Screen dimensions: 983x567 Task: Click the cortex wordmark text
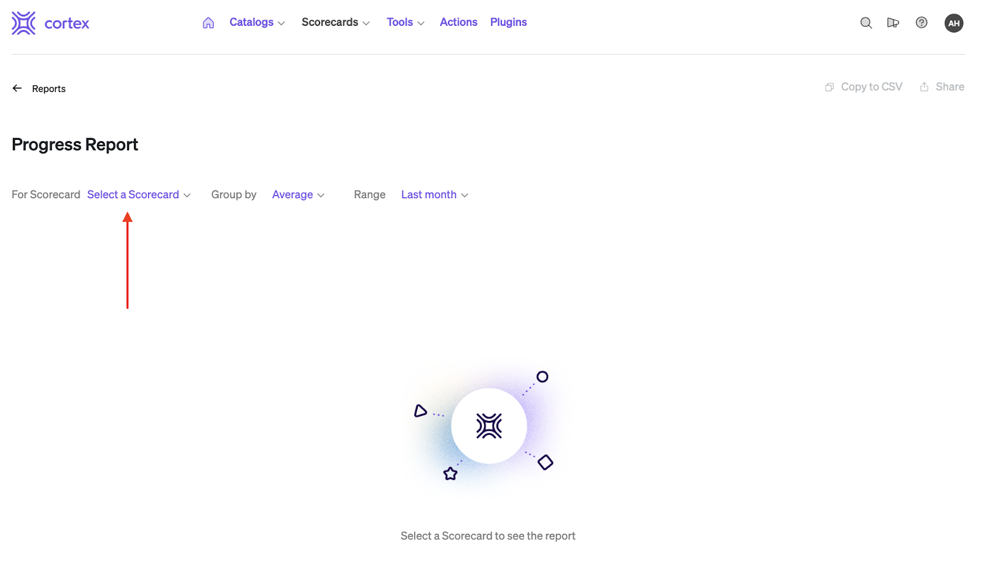[x=67, y=24]
